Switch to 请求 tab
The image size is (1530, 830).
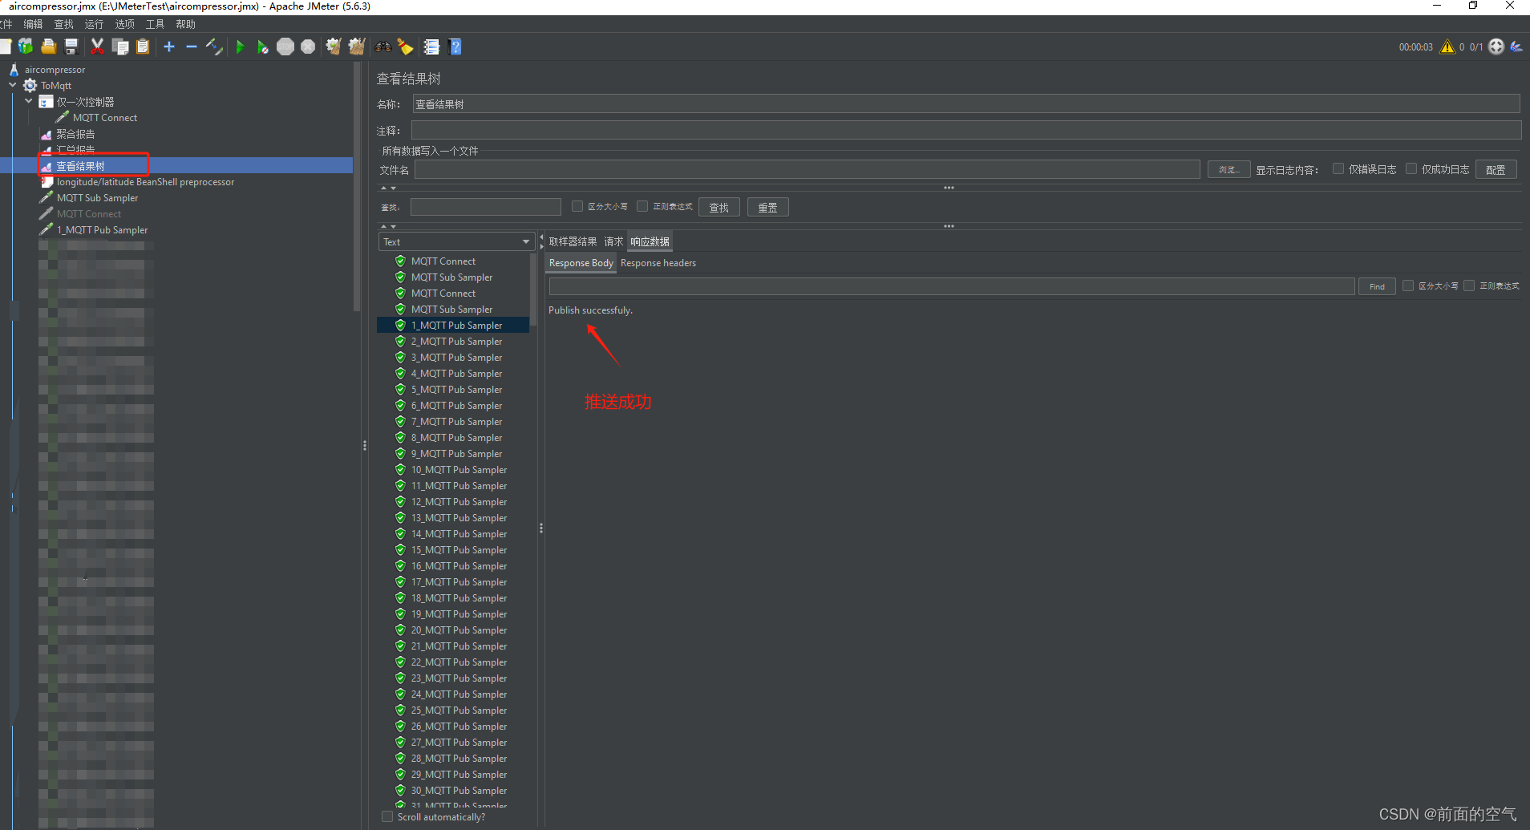(613, 241)
